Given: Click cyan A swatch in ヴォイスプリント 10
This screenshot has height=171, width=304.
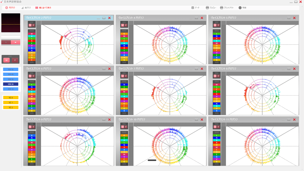Looking at the screenshot, I should pyautogui.click(x=124, y=140).
